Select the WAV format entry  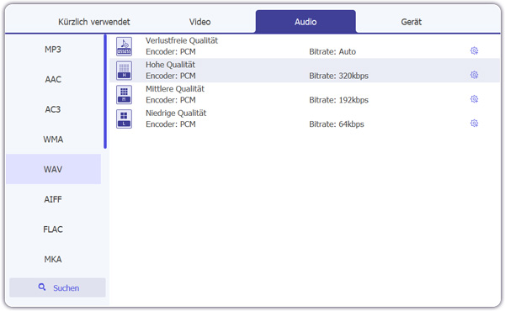click(53, 169)
